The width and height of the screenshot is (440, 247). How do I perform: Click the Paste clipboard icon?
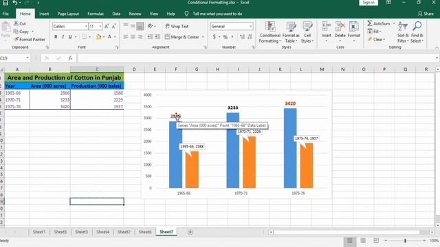(x=5, y=27)
